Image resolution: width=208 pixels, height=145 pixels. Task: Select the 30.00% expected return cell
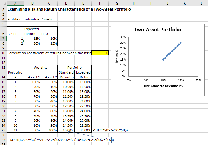pos(83,130)
